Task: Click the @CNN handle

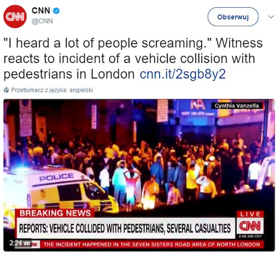Action: tap(42, 21)
